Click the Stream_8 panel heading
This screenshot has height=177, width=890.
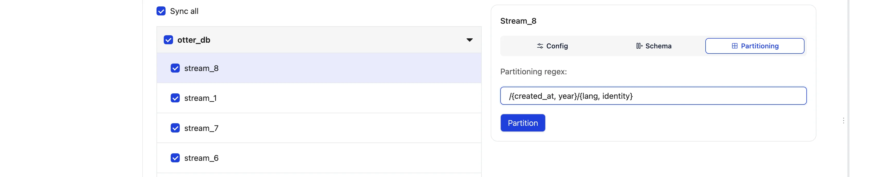point(518,21)
